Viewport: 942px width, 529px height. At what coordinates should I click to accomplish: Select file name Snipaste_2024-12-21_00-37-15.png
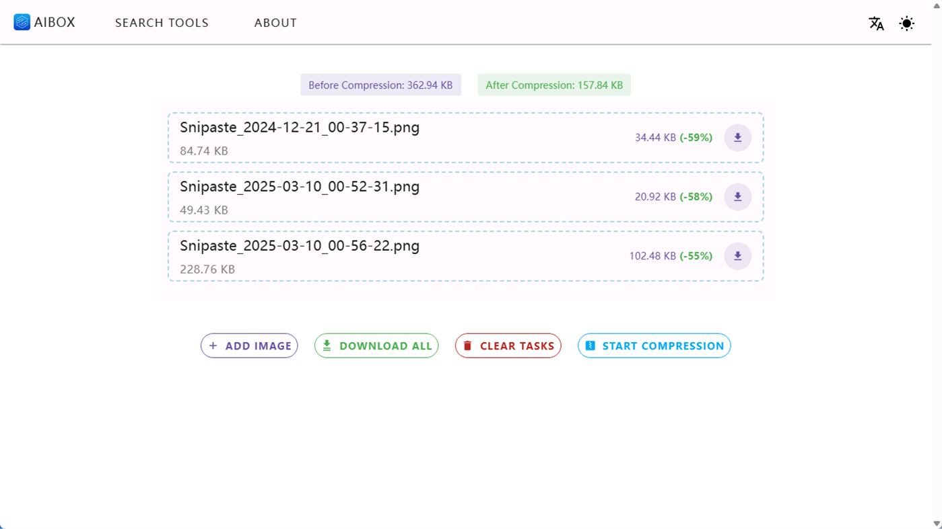click(x=300, y=127)
